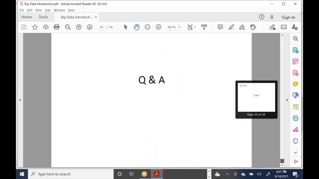Open the Help menu
The height and width of the screenshot is (179, 319).
click(71, 10)
